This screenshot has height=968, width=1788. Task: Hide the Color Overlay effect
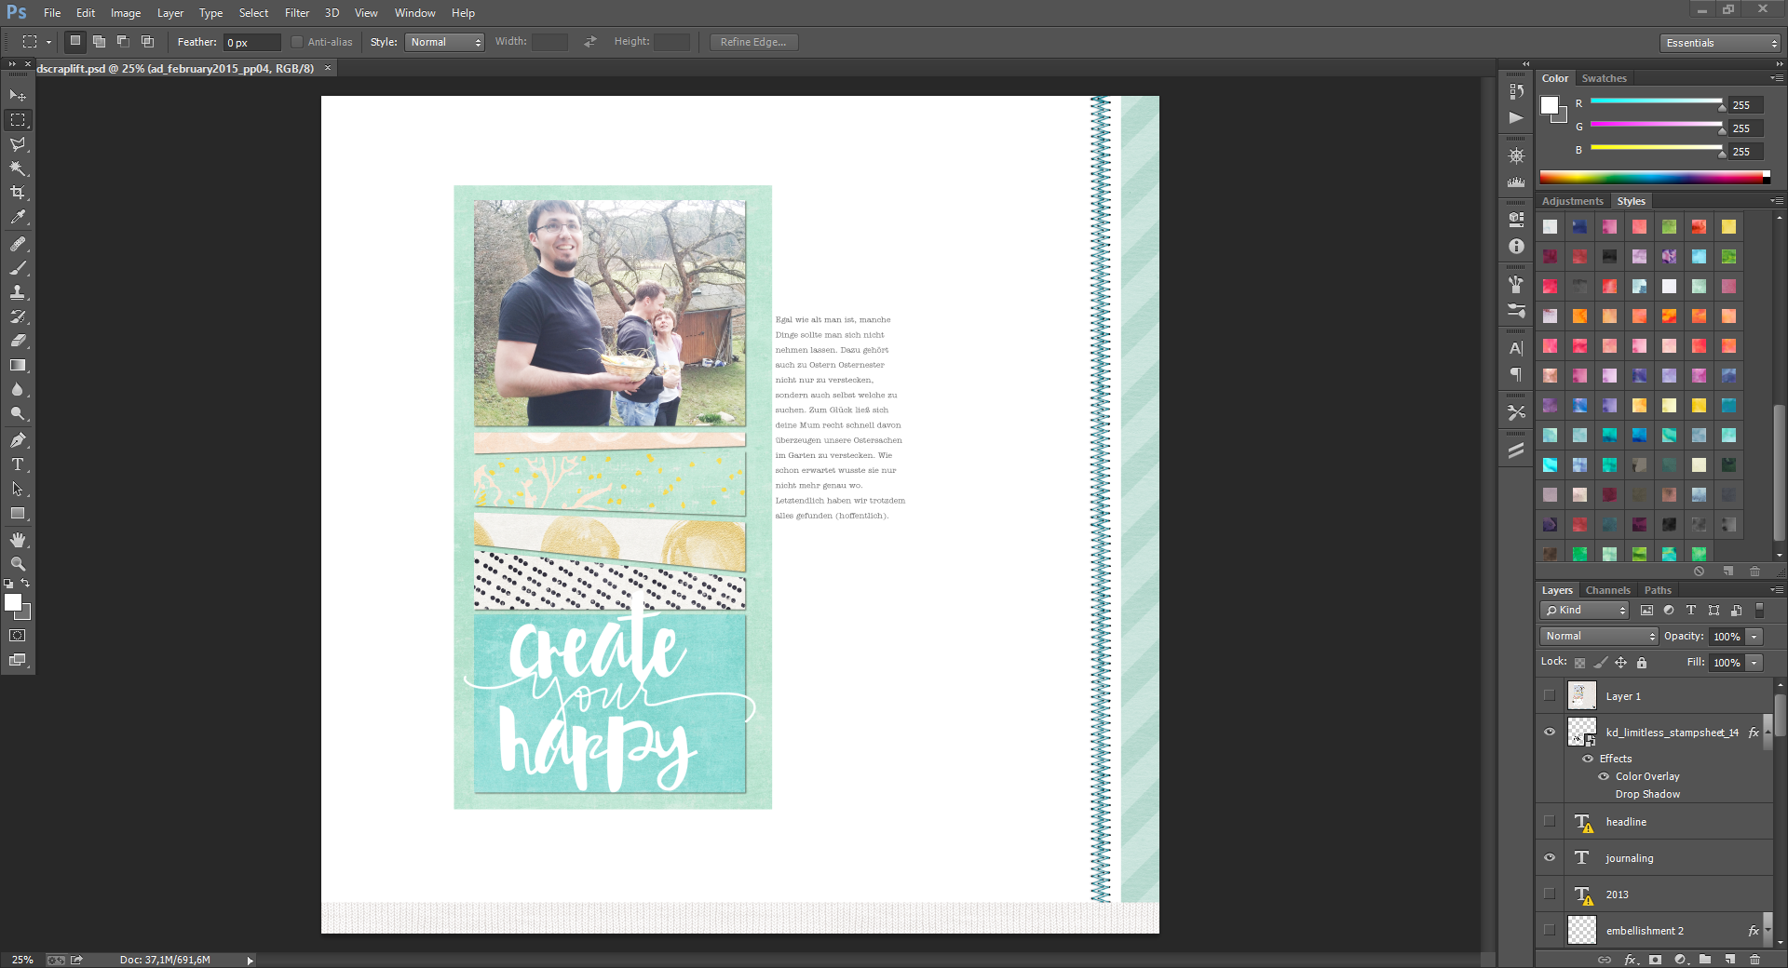1604,776
